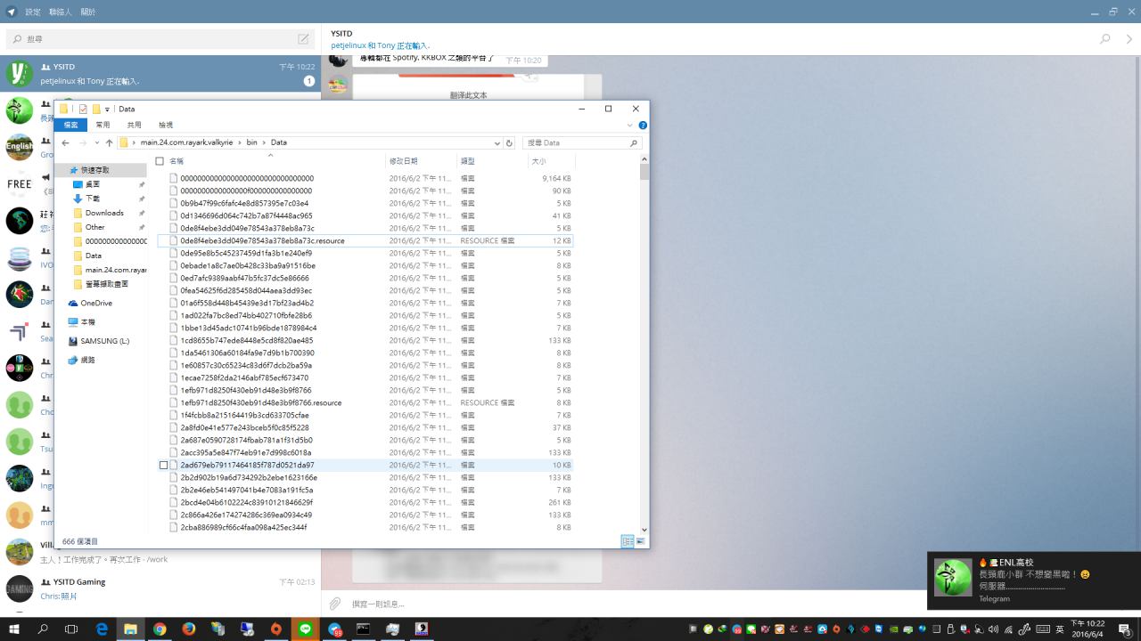This screenshot has width=1141, height=641.
Task: Sort files by 修改日期 column header
Action: [x=403, y=161]
